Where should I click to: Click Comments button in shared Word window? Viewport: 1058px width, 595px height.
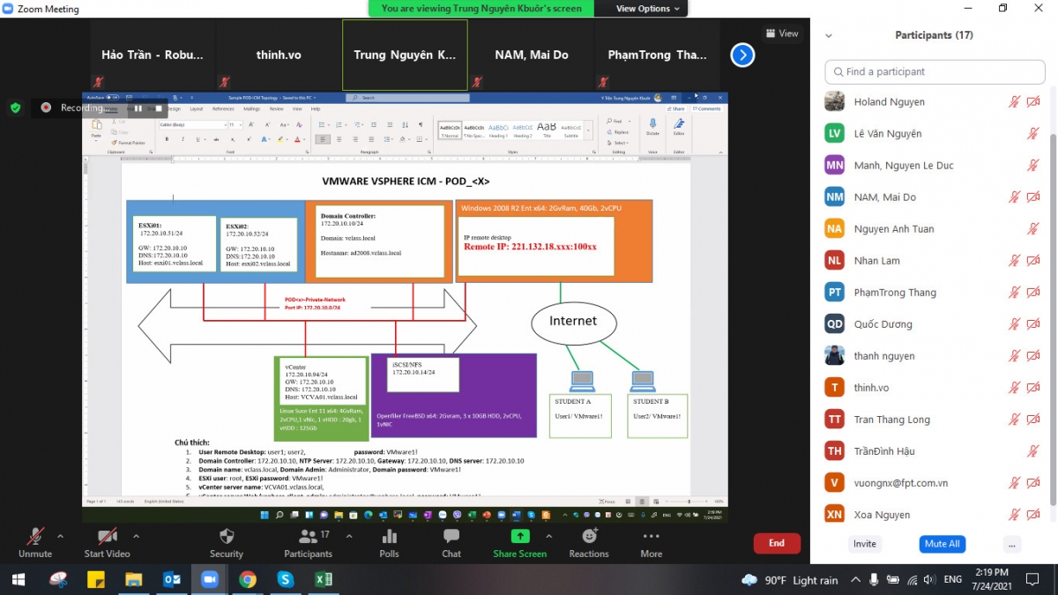point(707,108)
